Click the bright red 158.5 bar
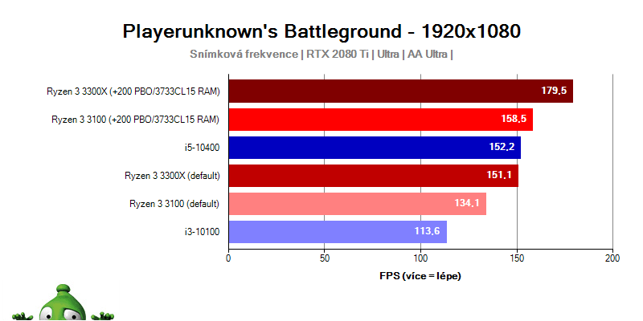 [x=380, y=119]
